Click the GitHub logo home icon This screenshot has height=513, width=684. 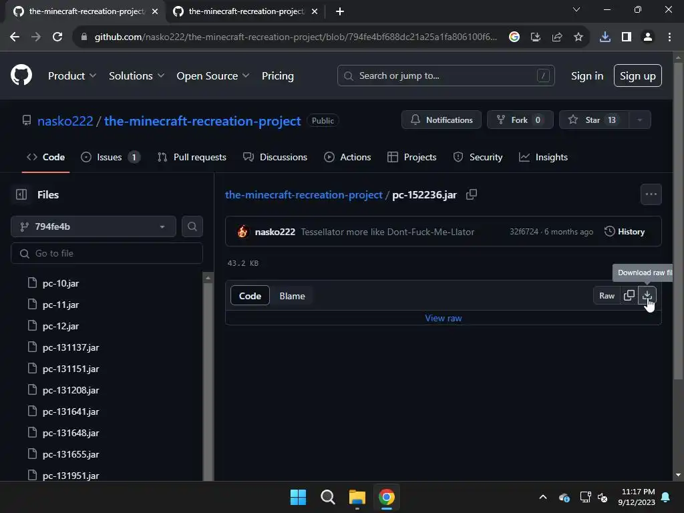pos(21,75)
